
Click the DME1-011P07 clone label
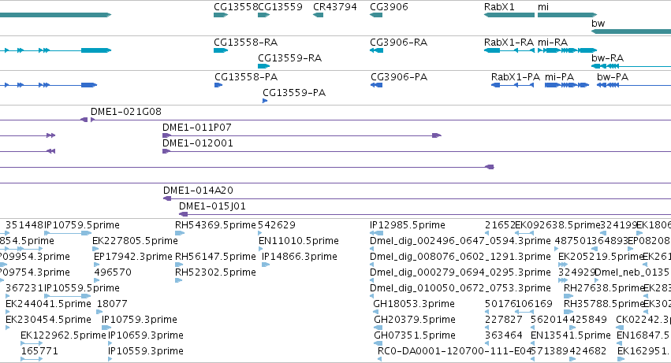[197, 128]
